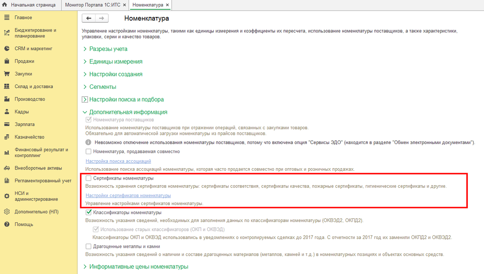Click the Производство factory icon
The height and width of the screenshot is (274, 484).
6,99
